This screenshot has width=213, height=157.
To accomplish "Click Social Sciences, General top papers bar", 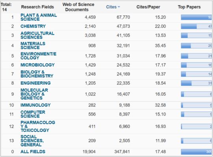I will coord(196,141).
